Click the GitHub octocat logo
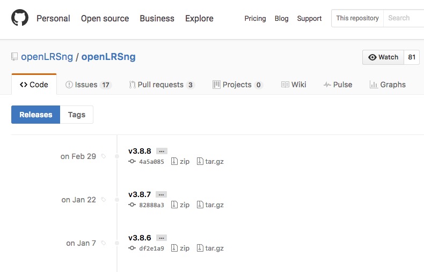The height and width of the screenshot is (272, 424). (20, 18)
